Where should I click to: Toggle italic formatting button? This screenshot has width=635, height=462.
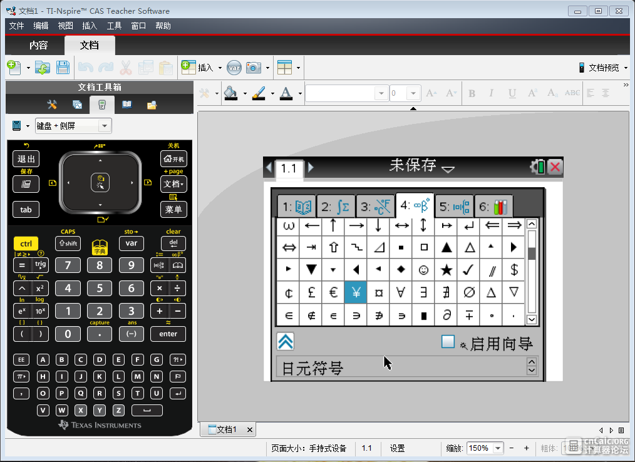pyautogui.click(x=491, y=93)
